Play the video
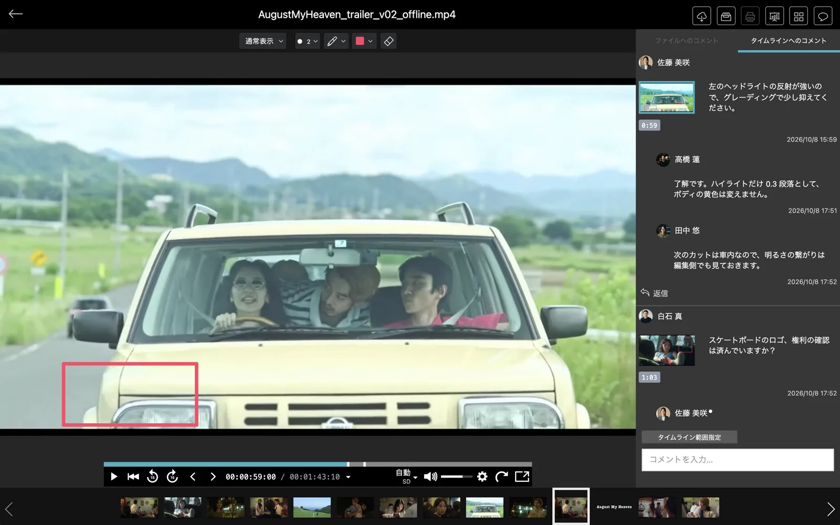840x525 pixels. (114, 477)
